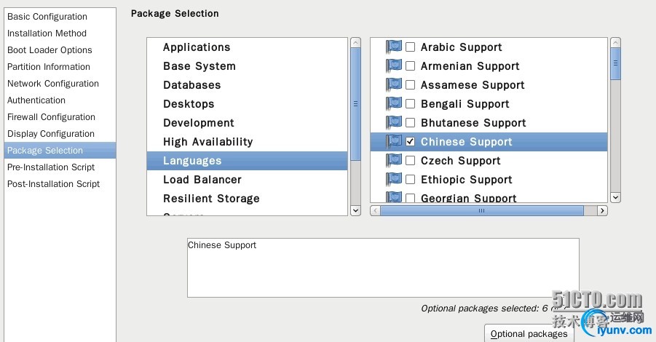Click the horizontal scrollbar thumb under languages
The image size is (656, 342).
tap(481, 211)
